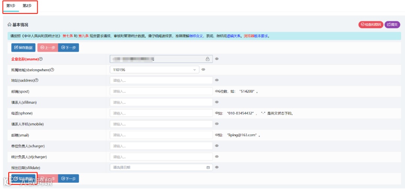Click the 地址(saddress) input field
This screenshot has height=189, width=405.
tap(161, 80)
